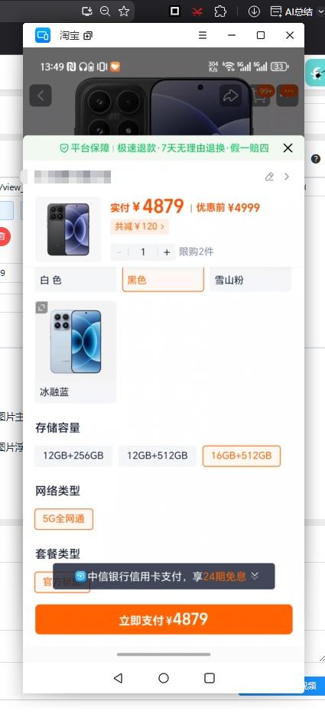Select the 5G全网通 network type
The image size is (325, 714).
[x=63, y=519]
